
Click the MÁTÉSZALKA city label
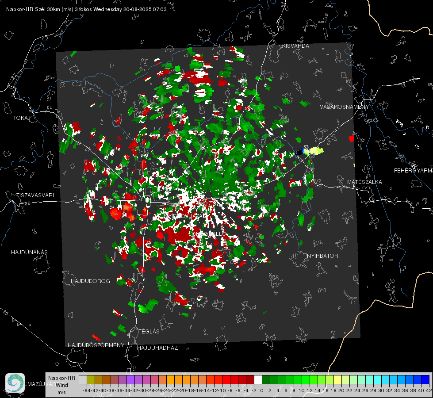click(x=364, y=182)
